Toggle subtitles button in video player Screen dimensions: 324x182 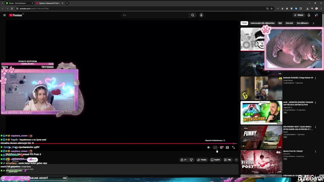point(215,148)
